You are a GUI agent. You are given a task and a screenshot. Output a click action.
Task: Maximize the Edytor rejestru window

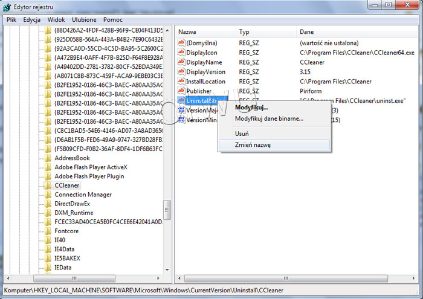[x=389, y=5]
